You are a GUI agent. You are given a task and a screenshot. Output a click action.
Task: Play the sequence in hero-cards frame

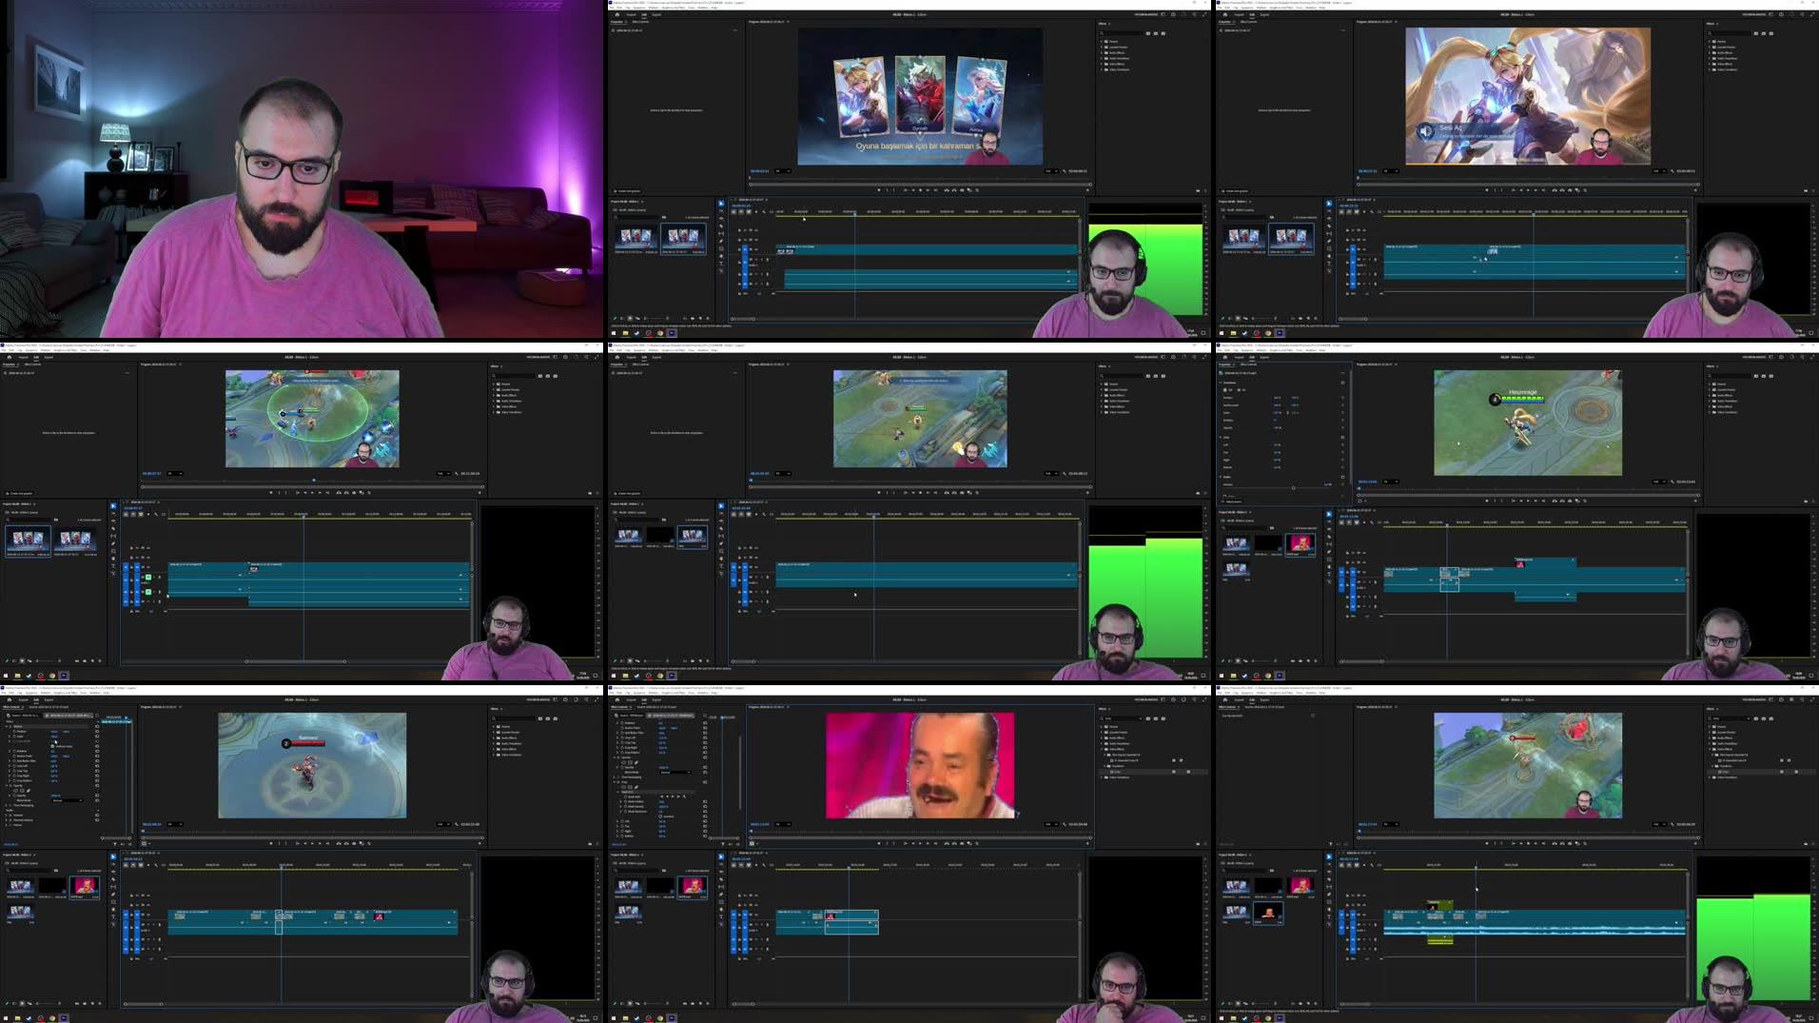(920, 190)
